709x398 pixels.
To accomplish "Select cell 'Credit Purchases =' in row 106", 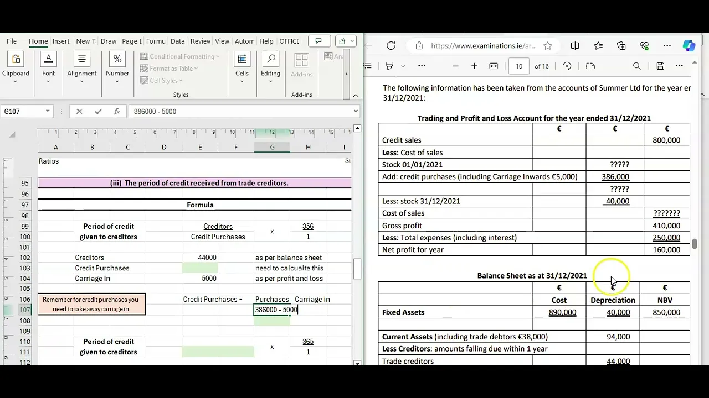I will pyautogui.click(x=213, y=299).
